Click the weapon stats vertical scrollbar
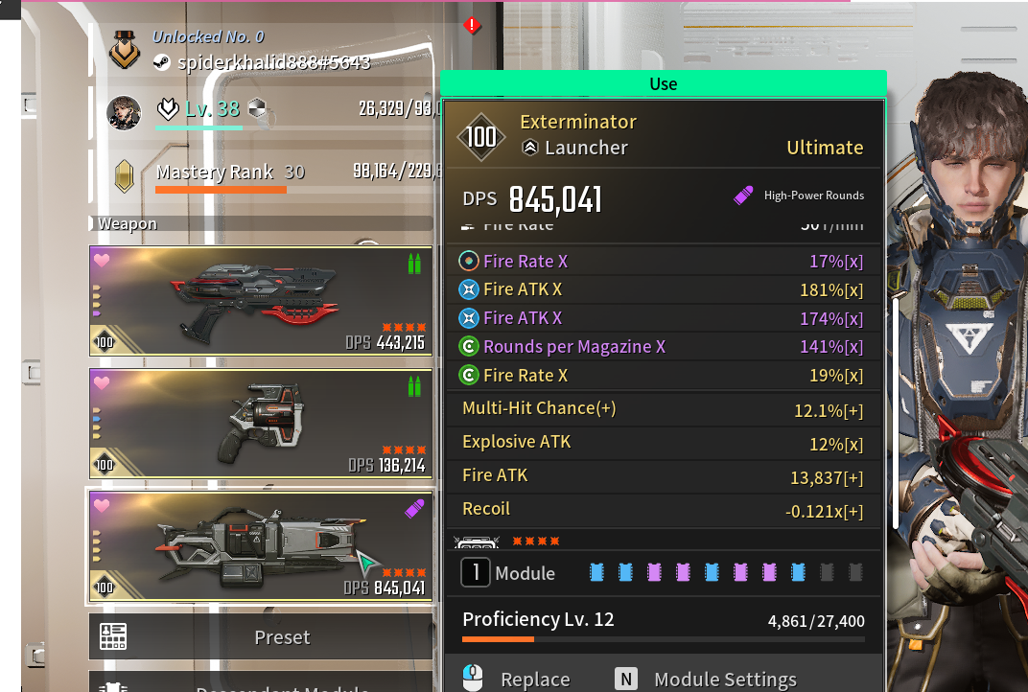The width and height of the screenshot is (1028, 692). coord(896,413)
